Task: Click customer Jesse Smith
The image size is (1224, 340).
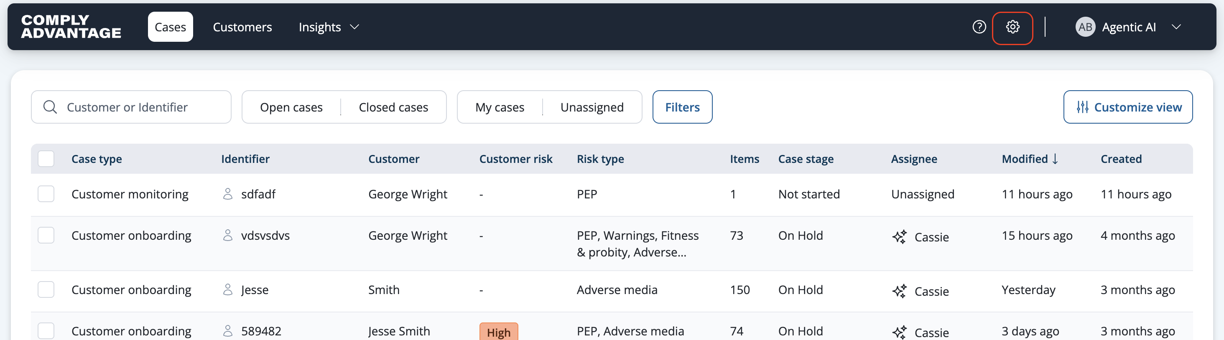Action: click(x=399, y=332)
